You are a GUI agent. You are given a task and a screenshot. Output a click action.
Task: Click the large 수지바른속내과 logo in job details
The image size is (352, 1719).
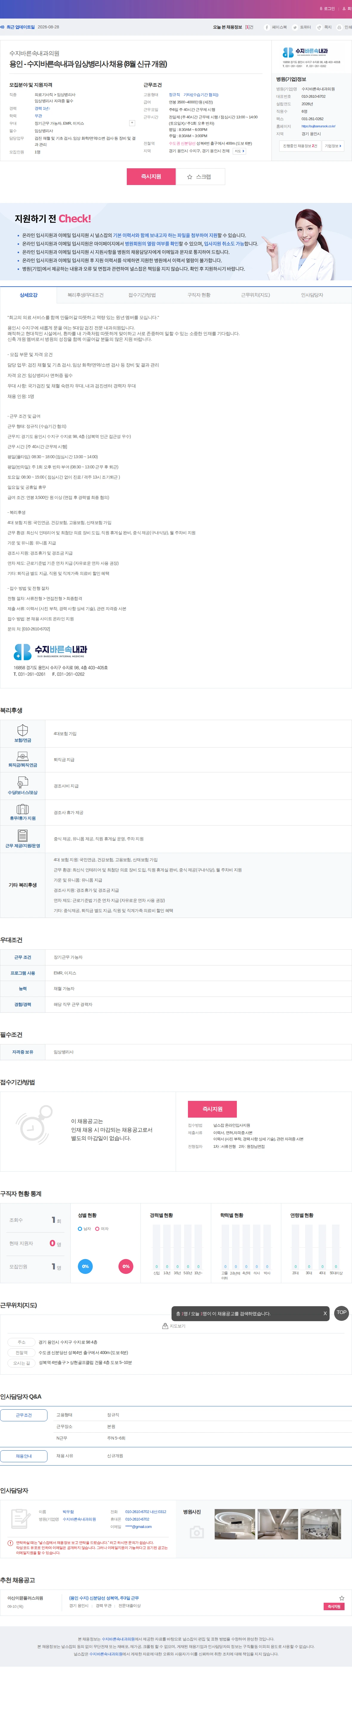click(51, 651)
